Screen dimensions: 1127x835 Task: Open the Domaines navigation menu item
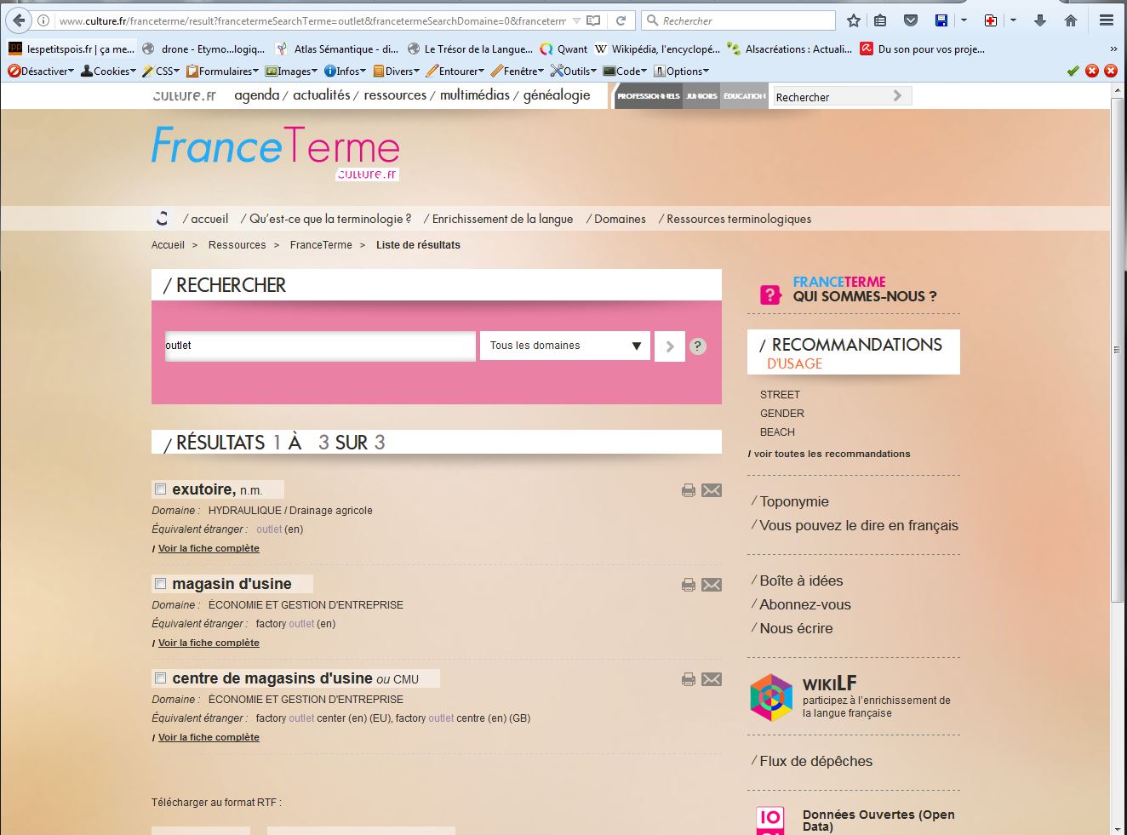click(619, 219)
